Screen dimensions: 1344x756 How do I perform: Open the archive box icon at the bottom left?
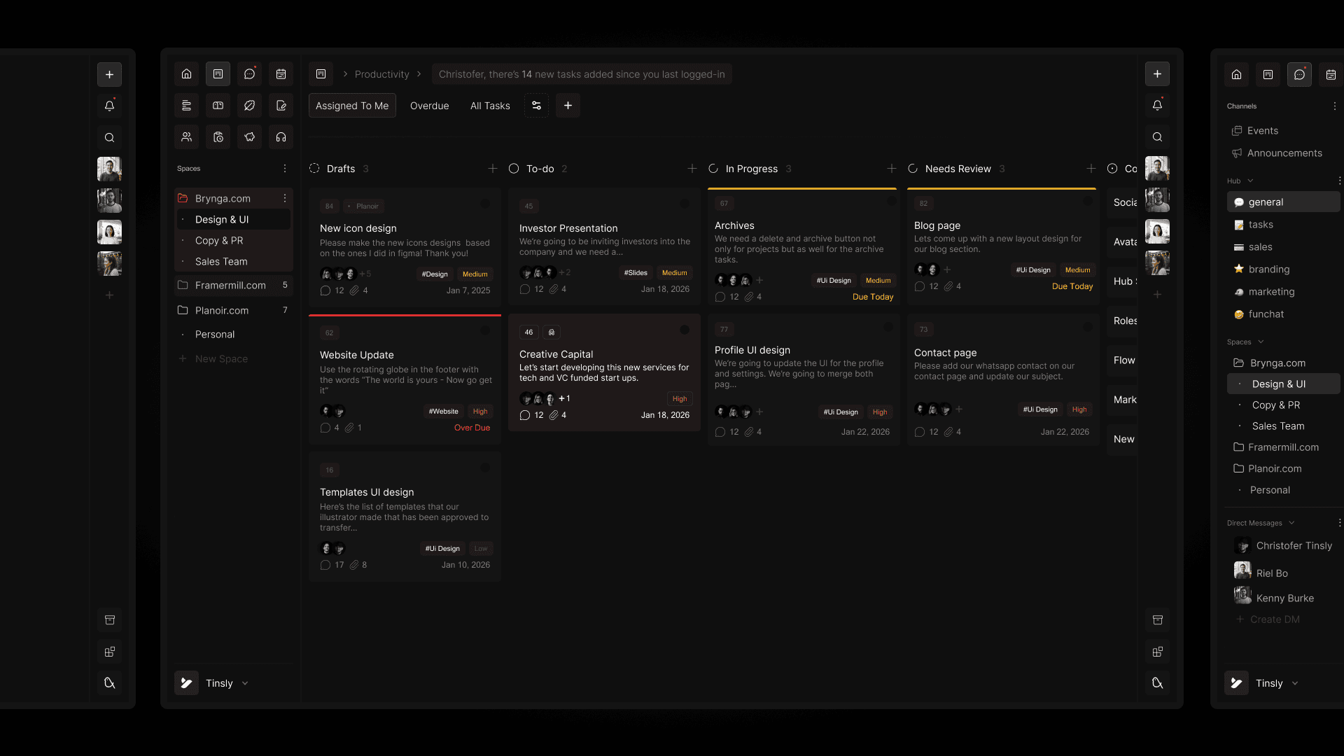109,620
